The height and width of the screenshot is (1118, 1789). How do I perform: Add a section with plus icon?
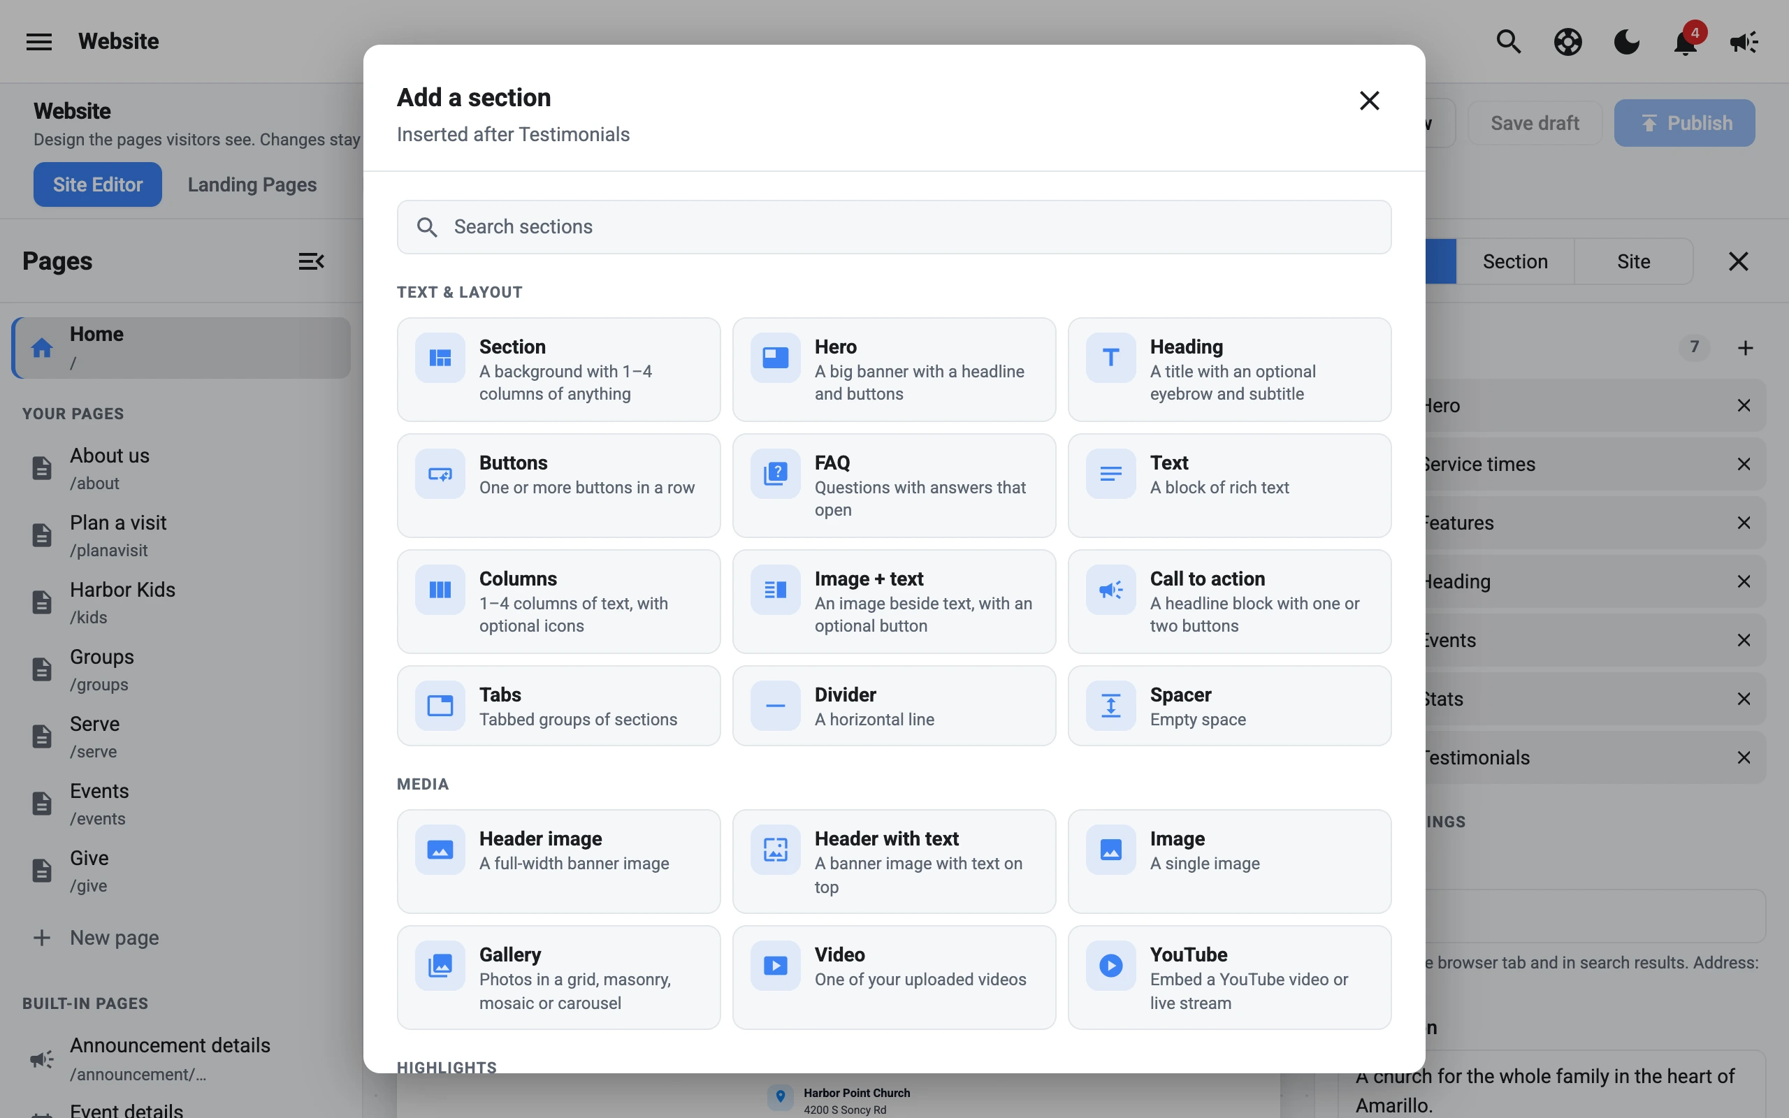1745,347
